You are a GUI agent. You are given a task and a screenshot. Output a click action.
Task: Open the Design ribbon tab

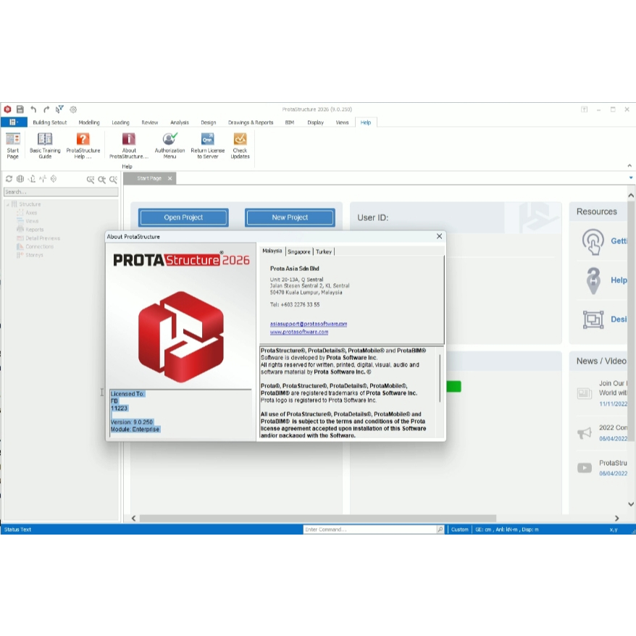tap(208, 122)
